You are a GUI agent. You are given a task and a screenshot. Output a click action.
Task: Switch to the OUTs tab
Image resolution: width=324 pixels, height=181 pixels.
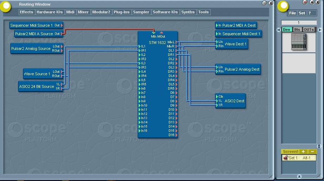309,30
